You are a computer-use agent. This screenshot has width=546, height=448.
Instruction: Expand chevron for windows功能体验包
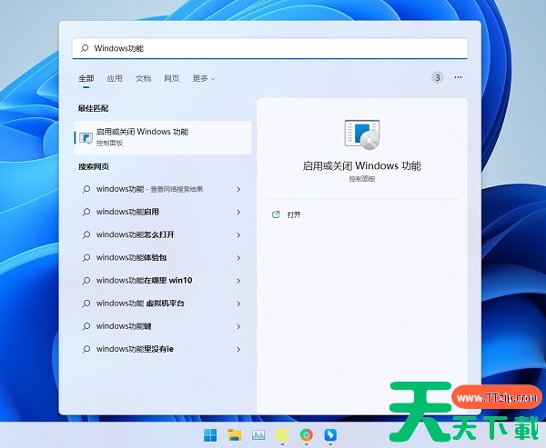click(238, 258)
